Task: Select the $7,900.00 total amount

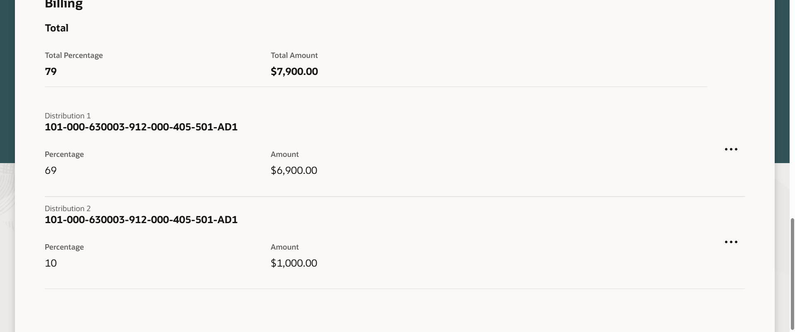Action: click(x=294, y=72)
